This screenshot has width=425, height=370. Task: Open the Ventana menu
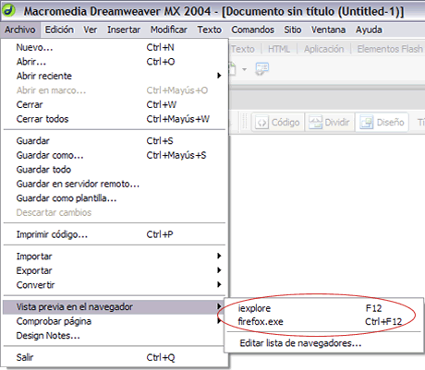[x=328, y=30]
